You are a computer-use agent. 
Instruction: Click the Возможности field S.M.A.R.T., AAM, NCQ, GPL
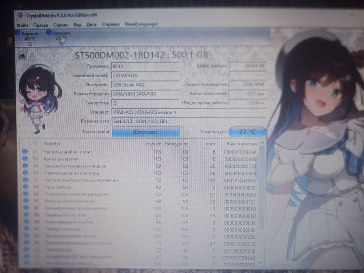(x=189, y=121)
